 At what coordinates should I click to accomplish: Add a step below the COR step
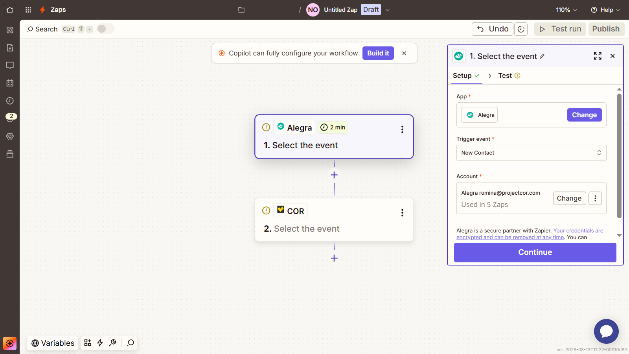coord(334,258)
